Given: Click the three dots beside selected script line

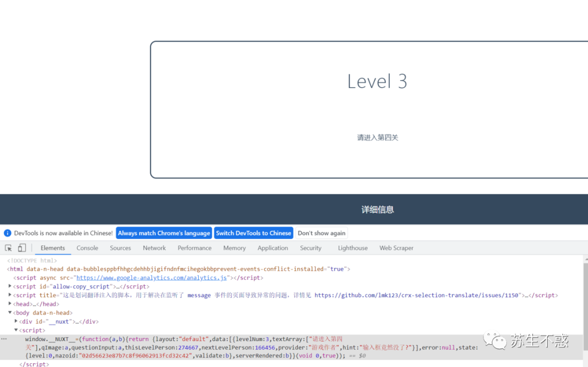Looking at the screenshot, I should (x=4, y=339).
